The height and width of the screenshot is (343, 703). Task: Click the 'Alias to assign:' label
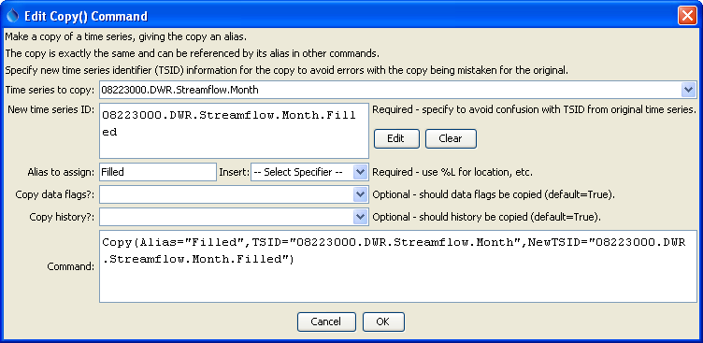pyautogui.click(x=61, y=172)
